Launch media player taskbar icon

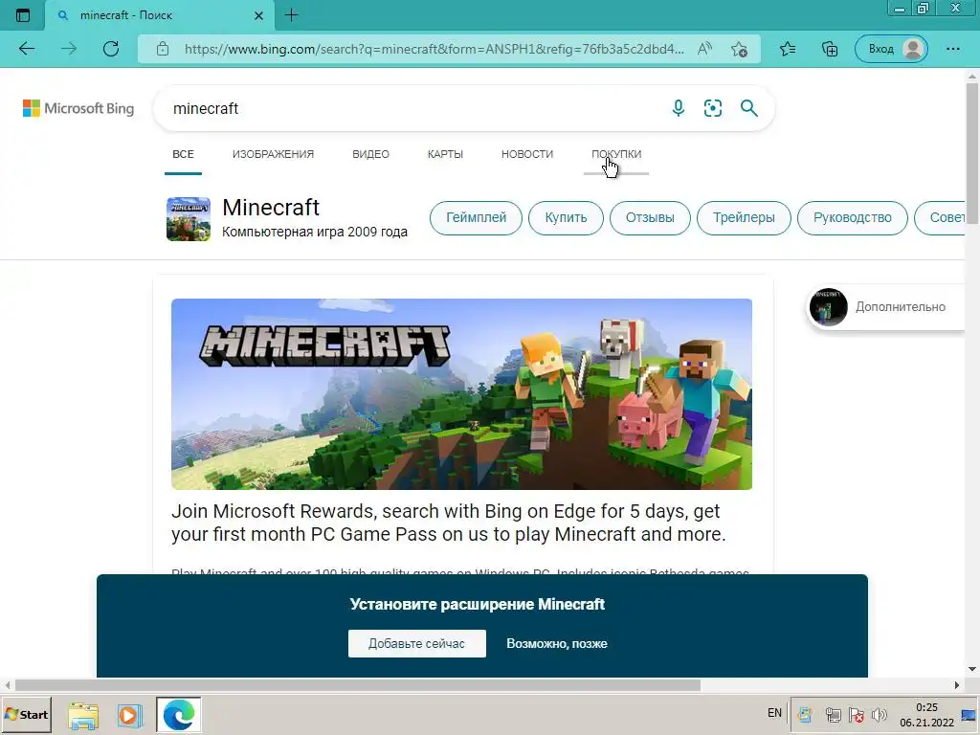129,715
